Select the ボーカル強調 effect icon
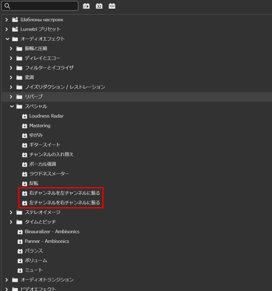 tap(25, 164)
